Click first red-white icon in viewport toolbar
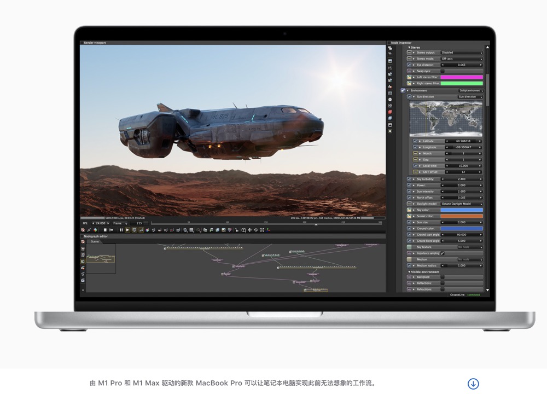 (x=83, y=230)
